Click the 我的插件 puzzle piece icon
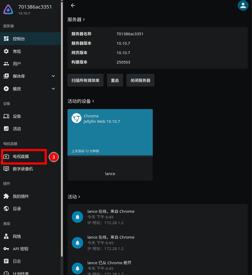This screenshot has height=275, width=252. [x=6, y=196]
